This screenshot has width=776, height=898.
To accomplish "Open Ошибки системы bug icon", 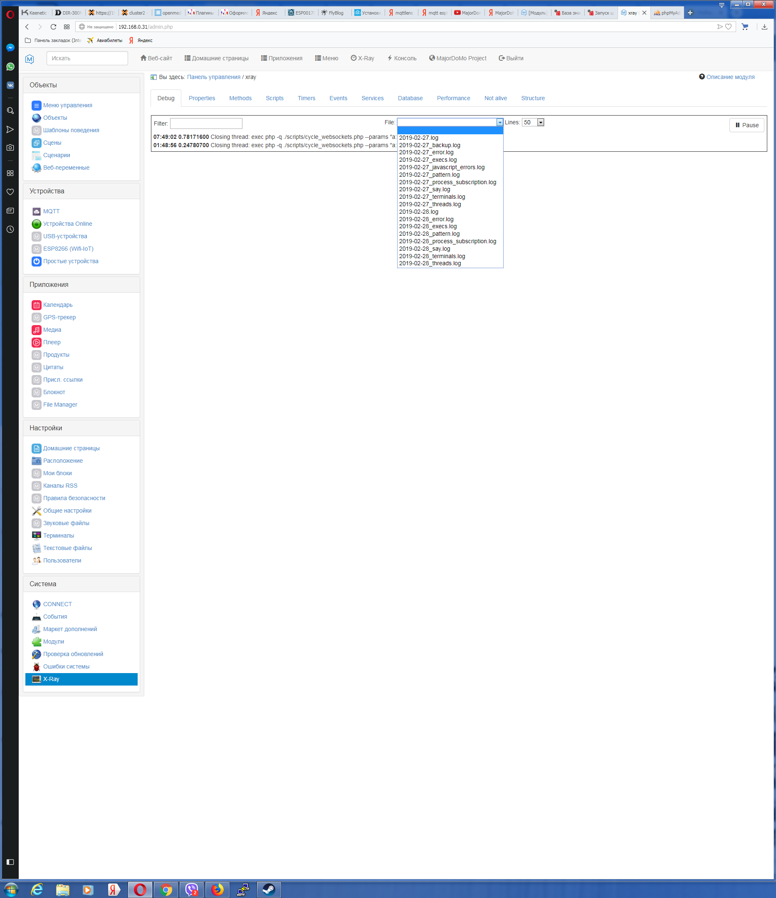I will pyautogui.click(x=37, y=666).
